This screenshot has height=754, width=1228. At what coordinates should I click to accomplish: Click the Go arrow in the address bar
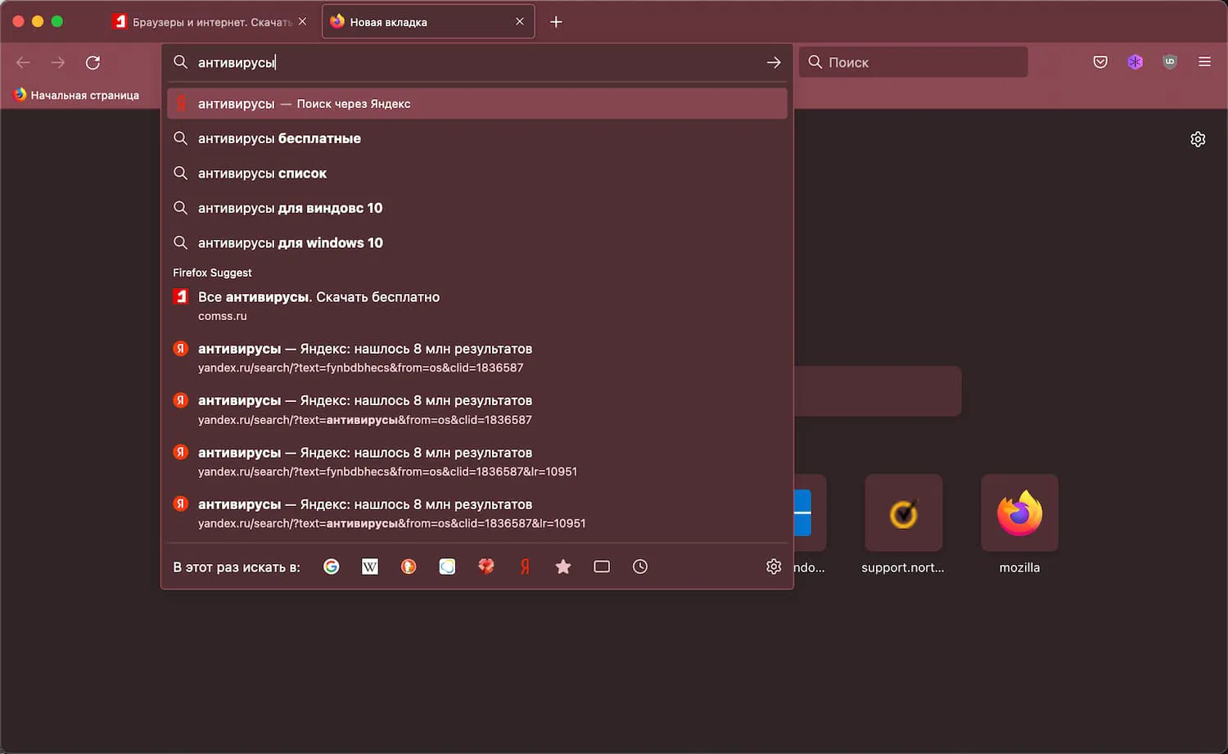click(774, 62)
